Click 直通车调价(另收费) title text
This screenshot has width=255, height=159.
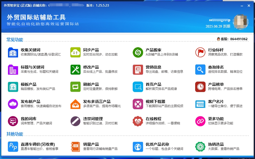click(x=38, y=144)
